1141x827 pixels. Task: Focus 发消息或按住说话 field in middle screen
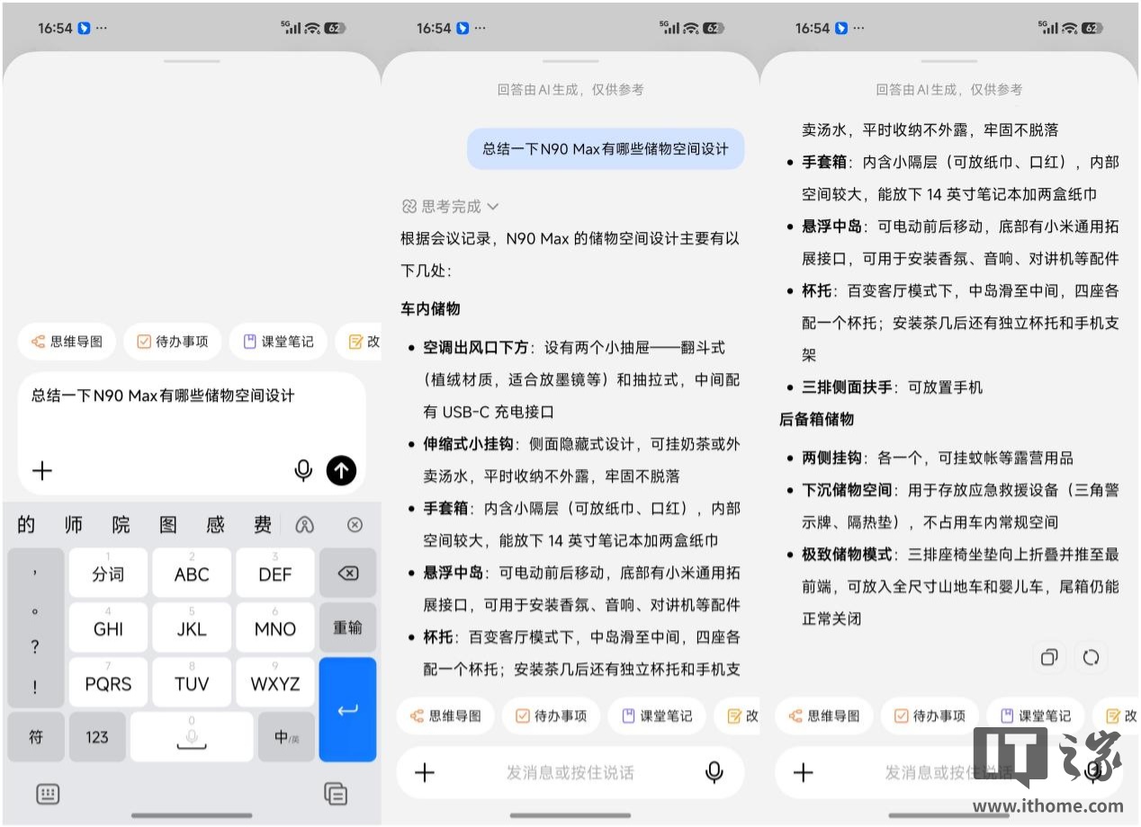click(x=570, y=772)
